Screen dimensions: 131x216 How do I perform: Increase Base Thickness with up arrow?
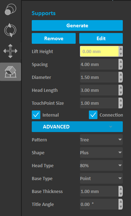[121, 189]
